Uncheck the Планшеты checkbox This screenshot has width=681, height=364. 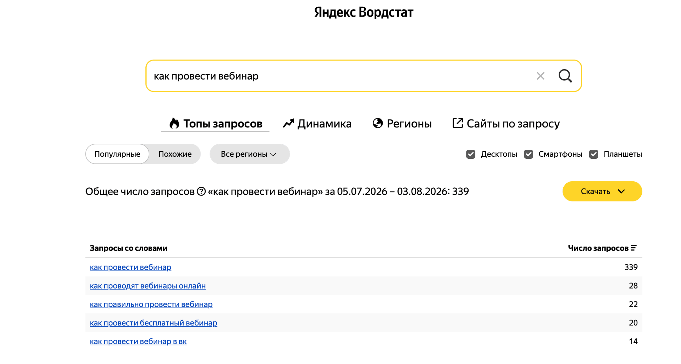(x=594, y=154)
